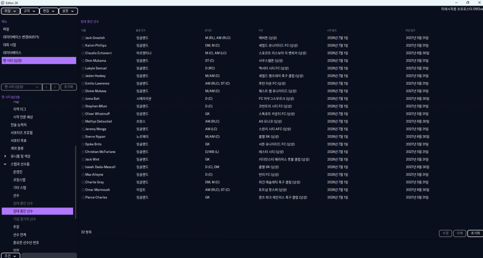Click the player icon beside Kalvin Phillips
The image size is (483, 258).
[83, 45]
